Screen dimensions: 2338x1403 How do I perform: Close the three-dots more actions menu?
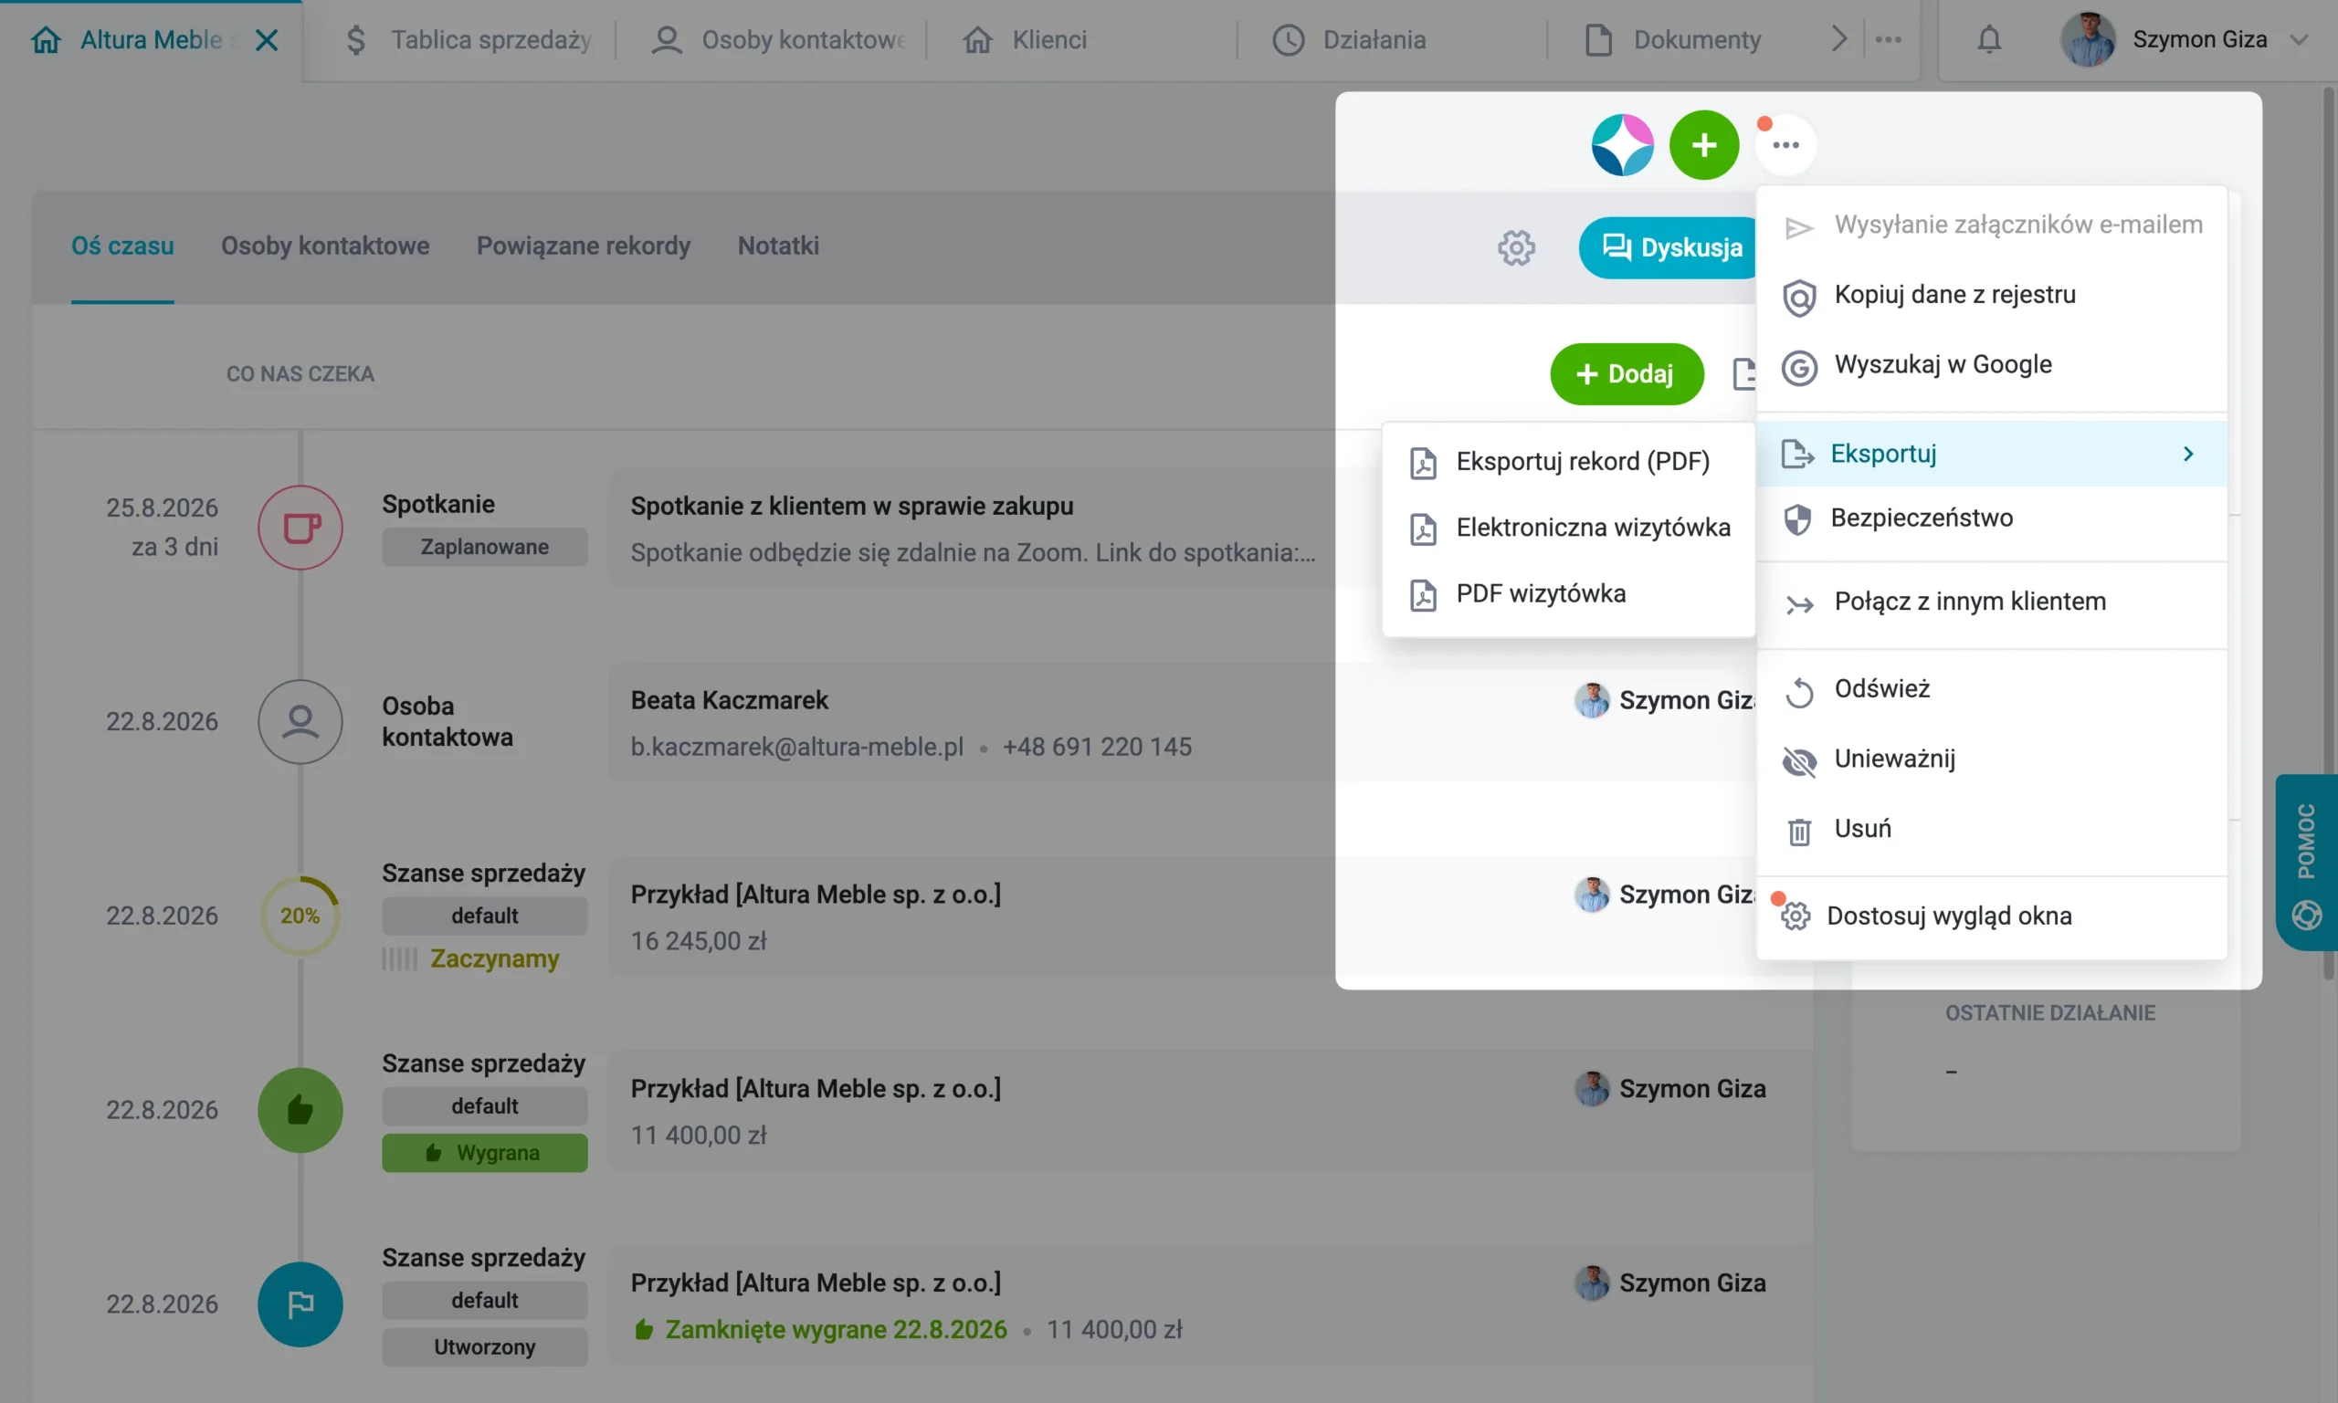pyautogui.click(x=1785, y=144)
